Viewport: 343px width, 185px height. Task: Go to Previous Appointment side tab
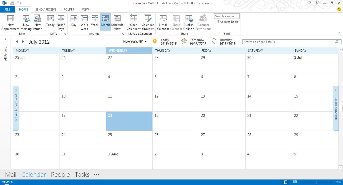pos(16,108)
